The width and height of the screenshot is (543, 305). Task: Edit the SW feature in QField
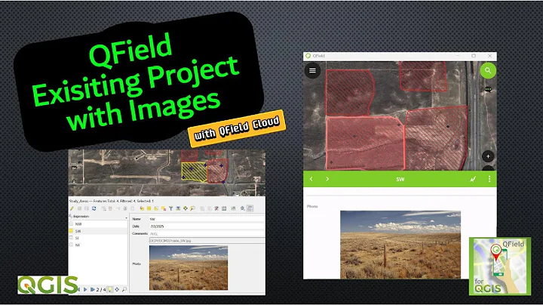[473, 179]
